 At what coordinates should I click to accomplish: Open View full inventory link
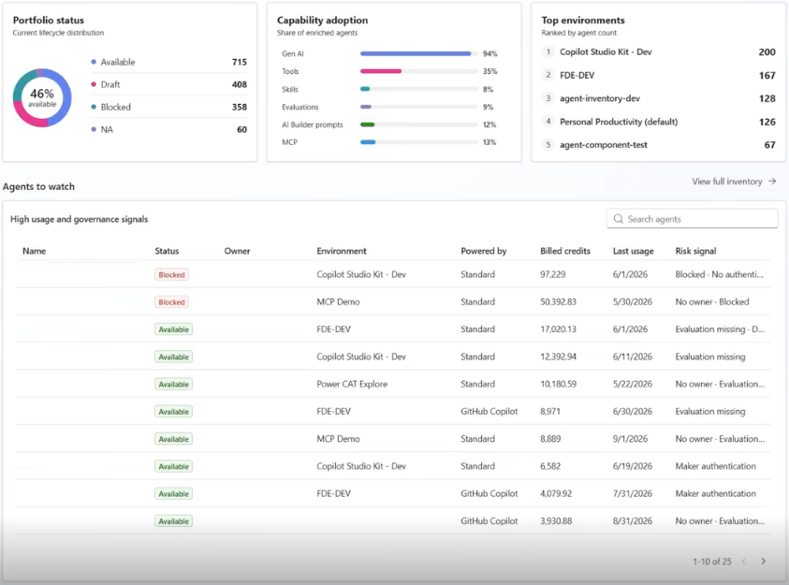(726, 181)
